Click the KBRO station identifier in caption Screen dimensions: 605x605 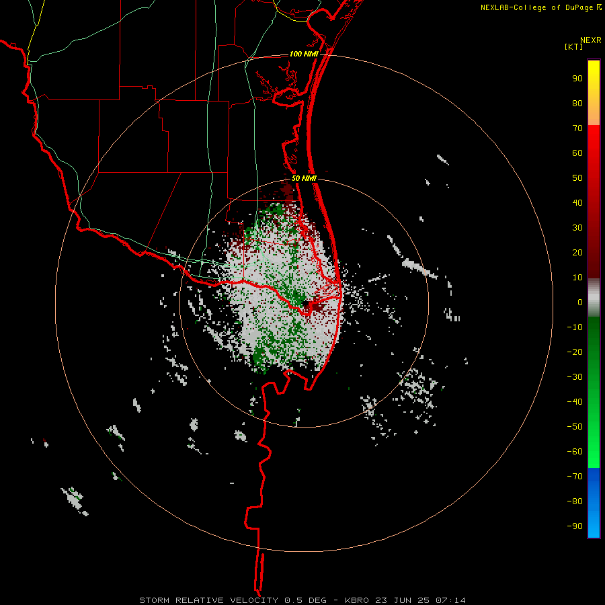(356, 600)
